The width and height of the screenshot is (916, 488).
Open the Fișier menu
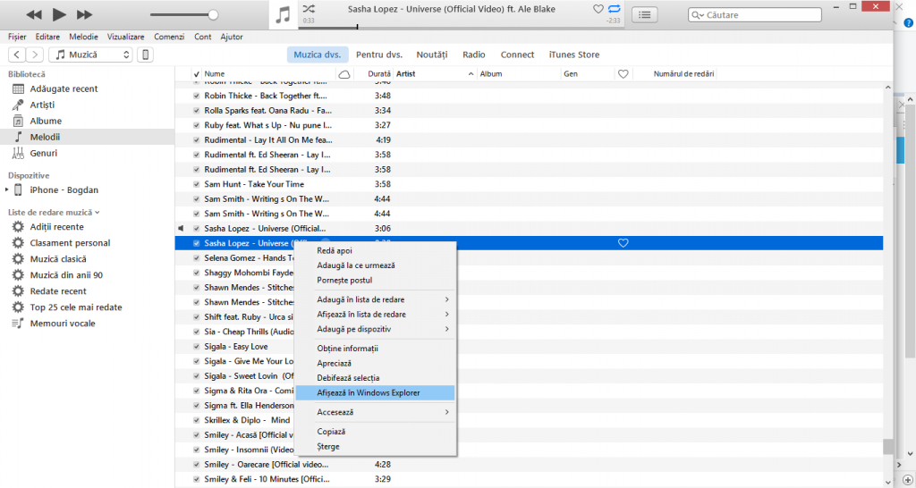[17, 37]
